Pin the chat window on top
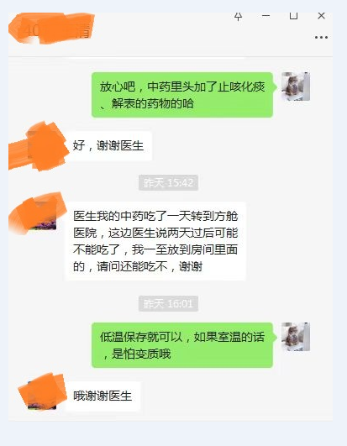 click(238, 17)
